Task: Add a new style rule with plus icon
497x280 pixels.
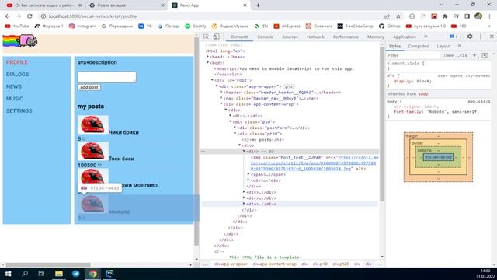Action: pyautogui.click(x=474, y=55)
